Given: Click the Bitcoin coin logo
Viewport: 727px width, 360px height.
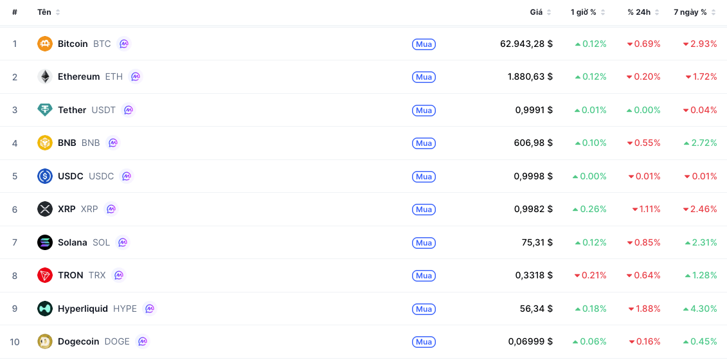Looking at the screenshot, I should coord(45,44).
